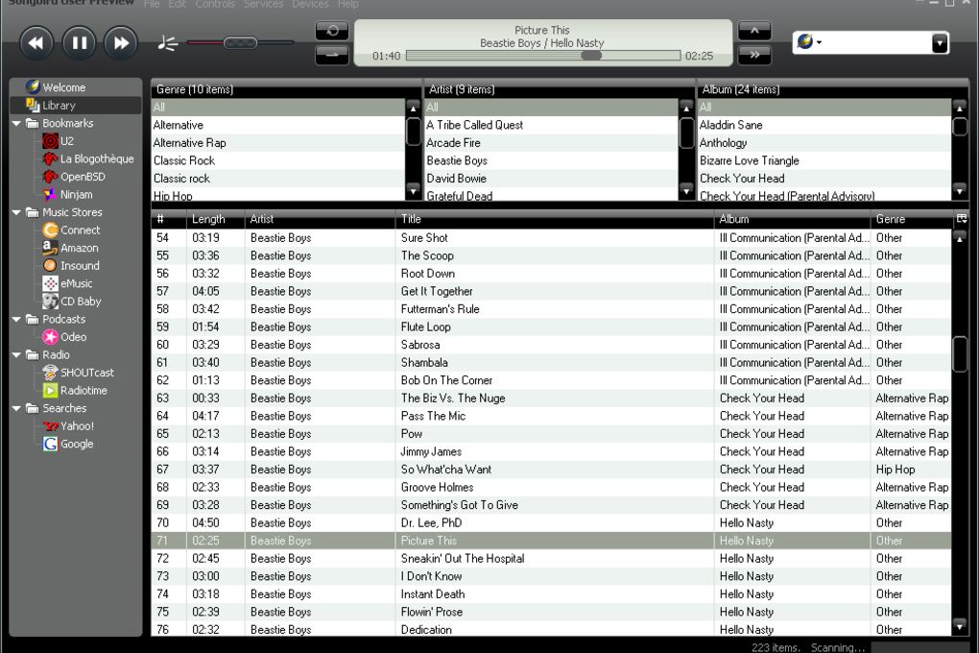This screenshot has height=653, width=979.
Task: Toggle the repeat mode button
Action: pyautogui.click(x=332, y=30)
